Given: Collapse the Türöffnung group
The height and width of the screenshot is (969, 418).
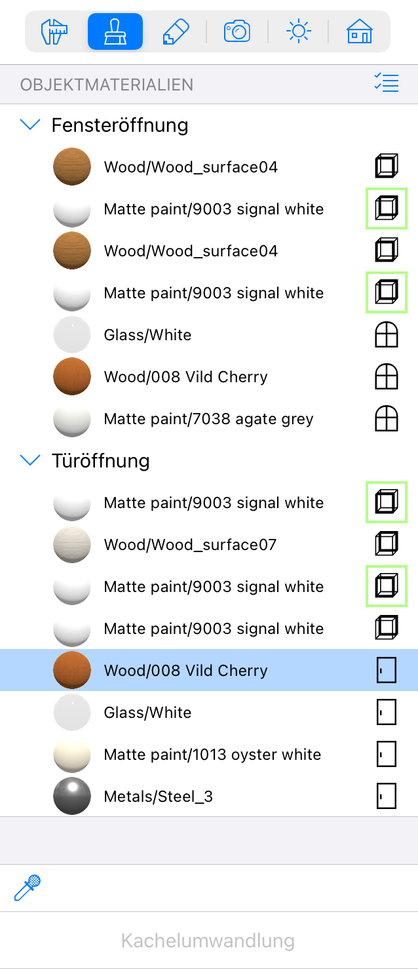Looking at the screenshot, I should (x=30, y=461).
